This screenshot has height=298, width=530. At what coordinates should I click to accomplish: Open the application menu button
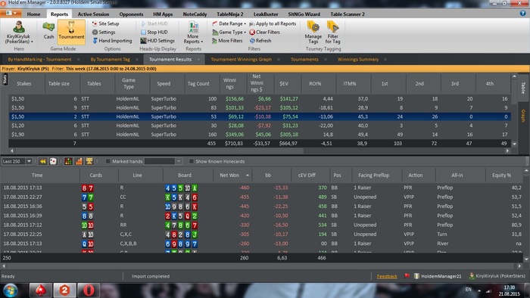point(11,13)
